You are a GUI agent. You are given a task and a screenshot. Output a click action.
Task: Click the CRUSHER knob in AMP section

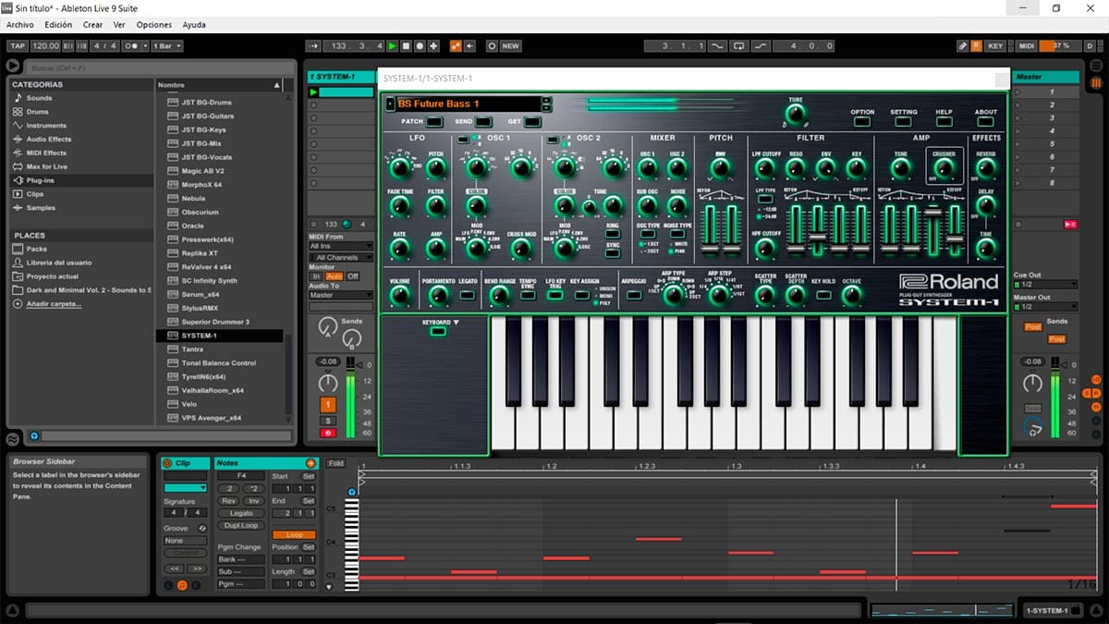pyautogui.click(x=944, y=168)
